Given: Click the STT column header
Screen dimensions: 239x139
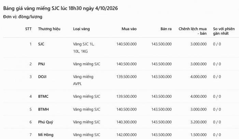Looking at the screenshot, I should pos(28,29).
